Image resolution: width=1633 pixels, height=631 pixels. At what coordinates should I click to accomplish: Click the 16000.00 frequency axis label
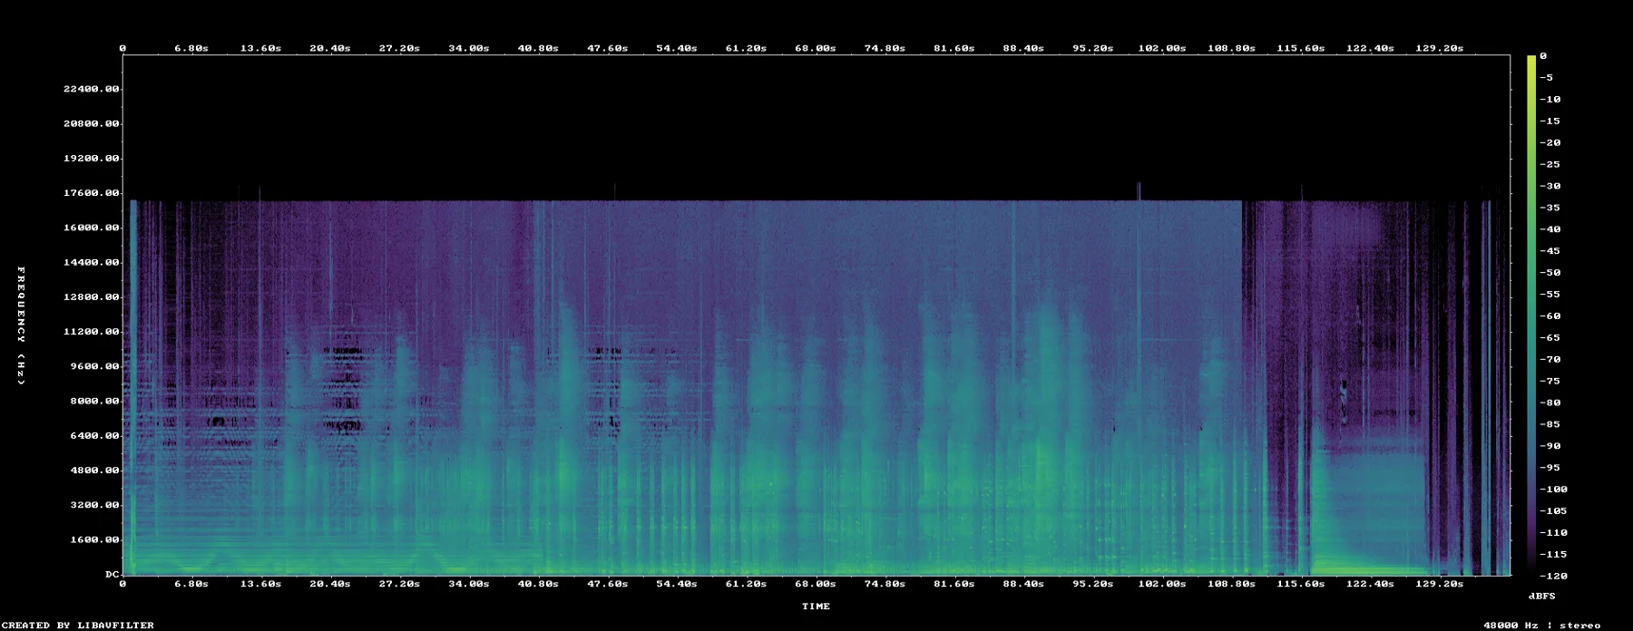[92, 228]
